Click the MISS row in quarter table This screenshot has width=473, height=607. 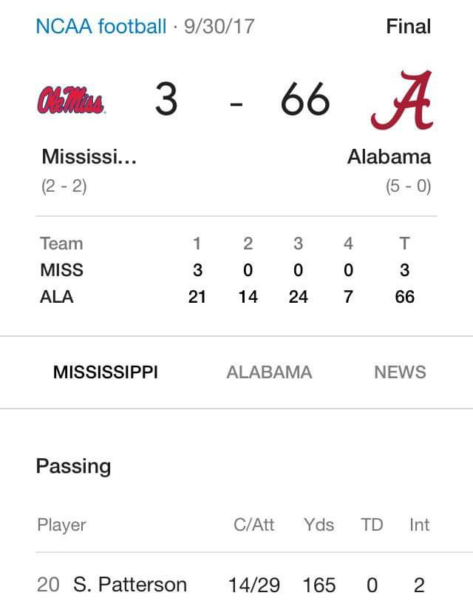pos(228,270)
